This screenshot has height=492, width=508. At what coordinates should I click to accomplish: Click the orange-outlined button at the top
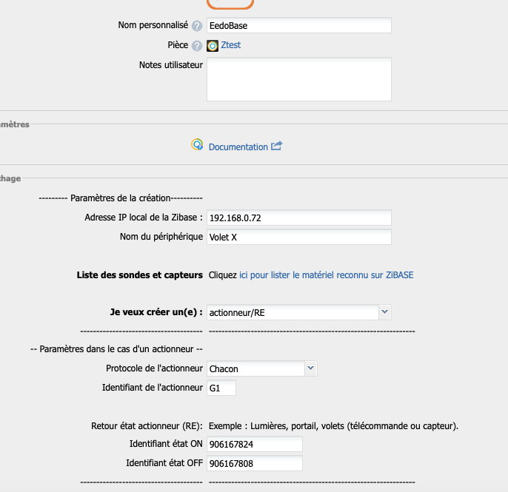click(x=230, y=4)
